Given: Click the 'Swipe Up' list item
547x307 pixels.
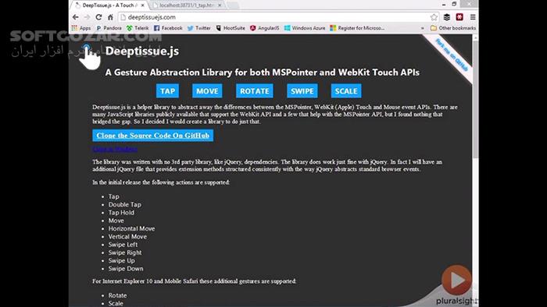Looking at the screenshot, I should (x=121, y=260).
